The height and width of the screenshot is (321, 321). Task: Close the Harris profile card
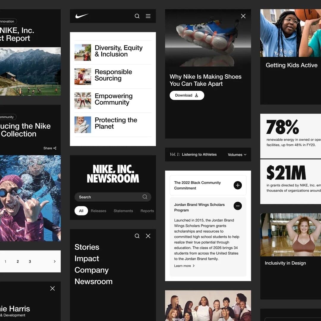[52, 288]
